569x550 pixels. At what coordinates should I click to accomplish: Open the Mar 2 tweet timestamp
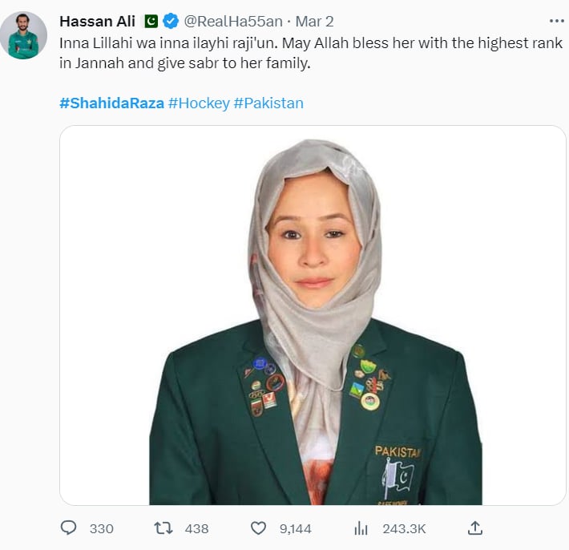(314, 22)
